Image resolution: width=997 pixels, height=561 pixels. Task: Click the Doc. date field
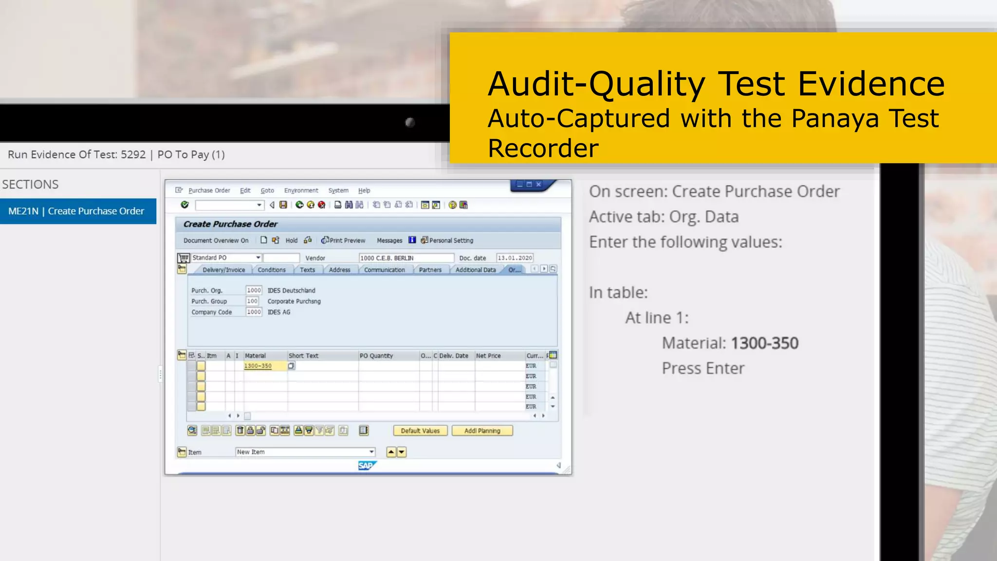coord(515,258)
